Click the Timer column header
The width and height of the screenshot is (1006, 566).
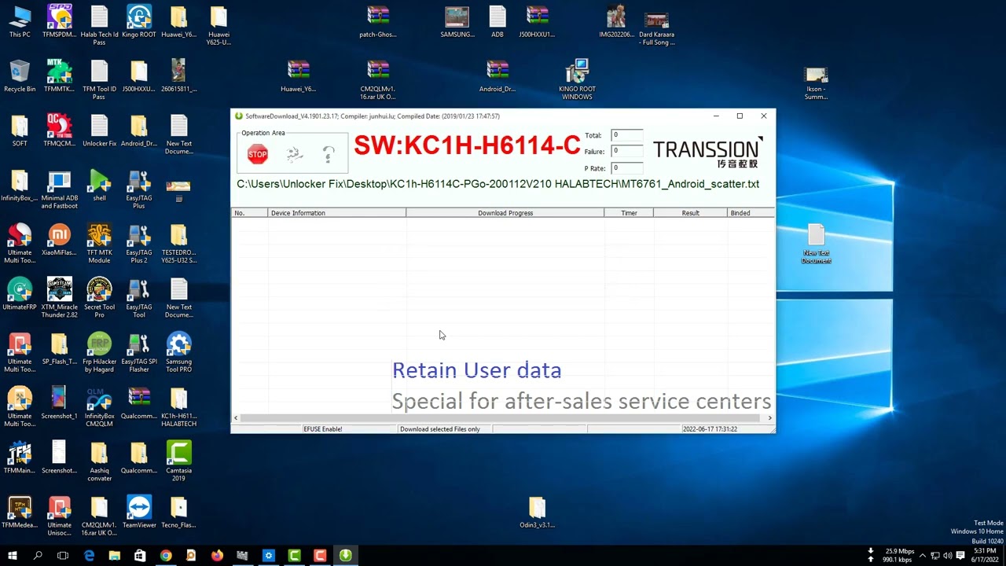pyautogui.click(x=629, y=213)
